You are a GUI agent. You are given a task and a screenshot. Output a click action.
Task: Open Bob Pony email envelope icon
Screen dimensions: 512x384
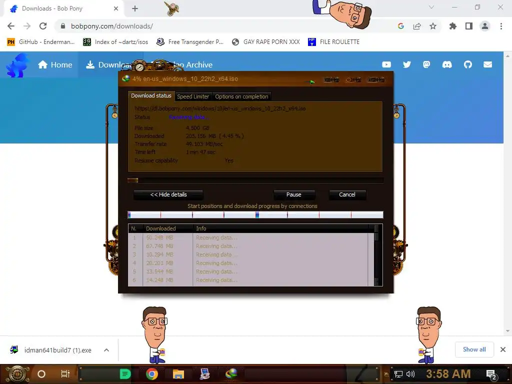point(488,64)
